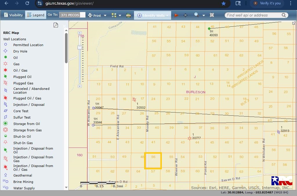The height and width of the screenshot is (196, 297).
Task: Click permitted location well 39947
Action: click(x=93, y=108)
